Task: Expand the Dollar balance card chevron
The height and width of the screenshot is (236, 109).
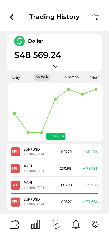Action: click(55, 66)
